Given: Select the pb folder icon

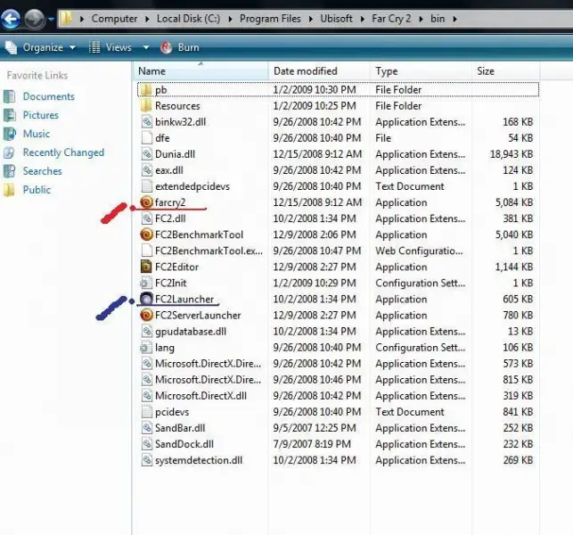Looking at the screenshot, I should pos(146,90).
